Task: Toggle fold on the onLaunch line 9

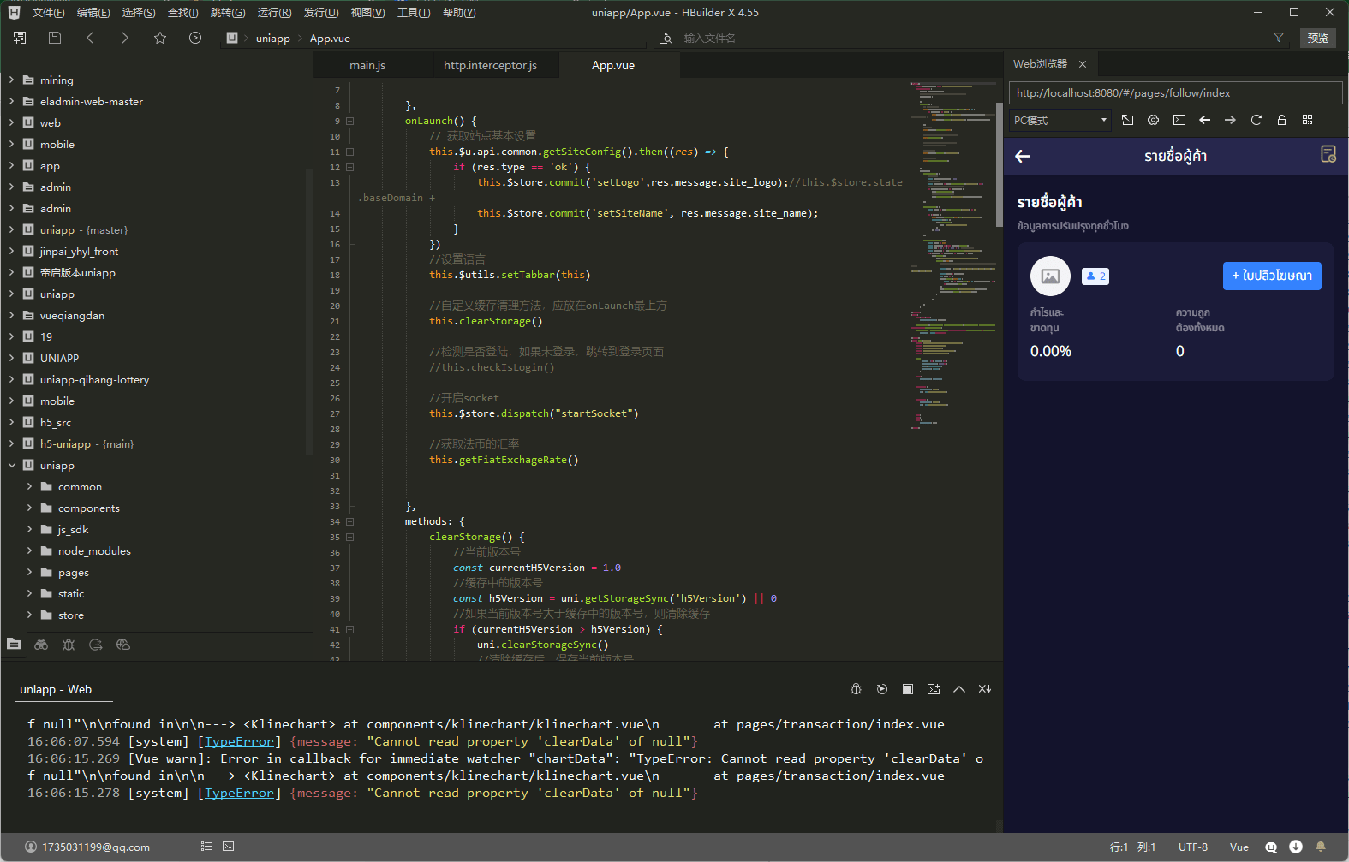Action: click(349, 122)
